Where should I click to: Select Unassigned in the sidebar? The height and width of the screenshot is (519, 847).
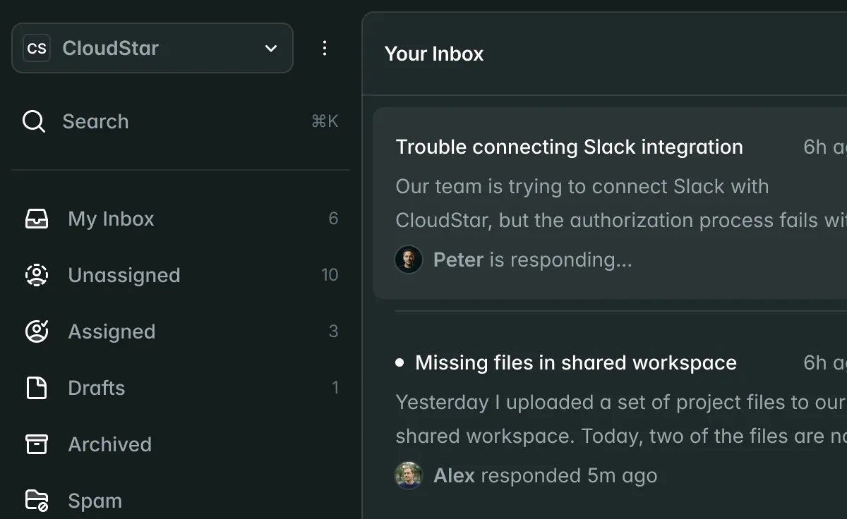[124, 275]
